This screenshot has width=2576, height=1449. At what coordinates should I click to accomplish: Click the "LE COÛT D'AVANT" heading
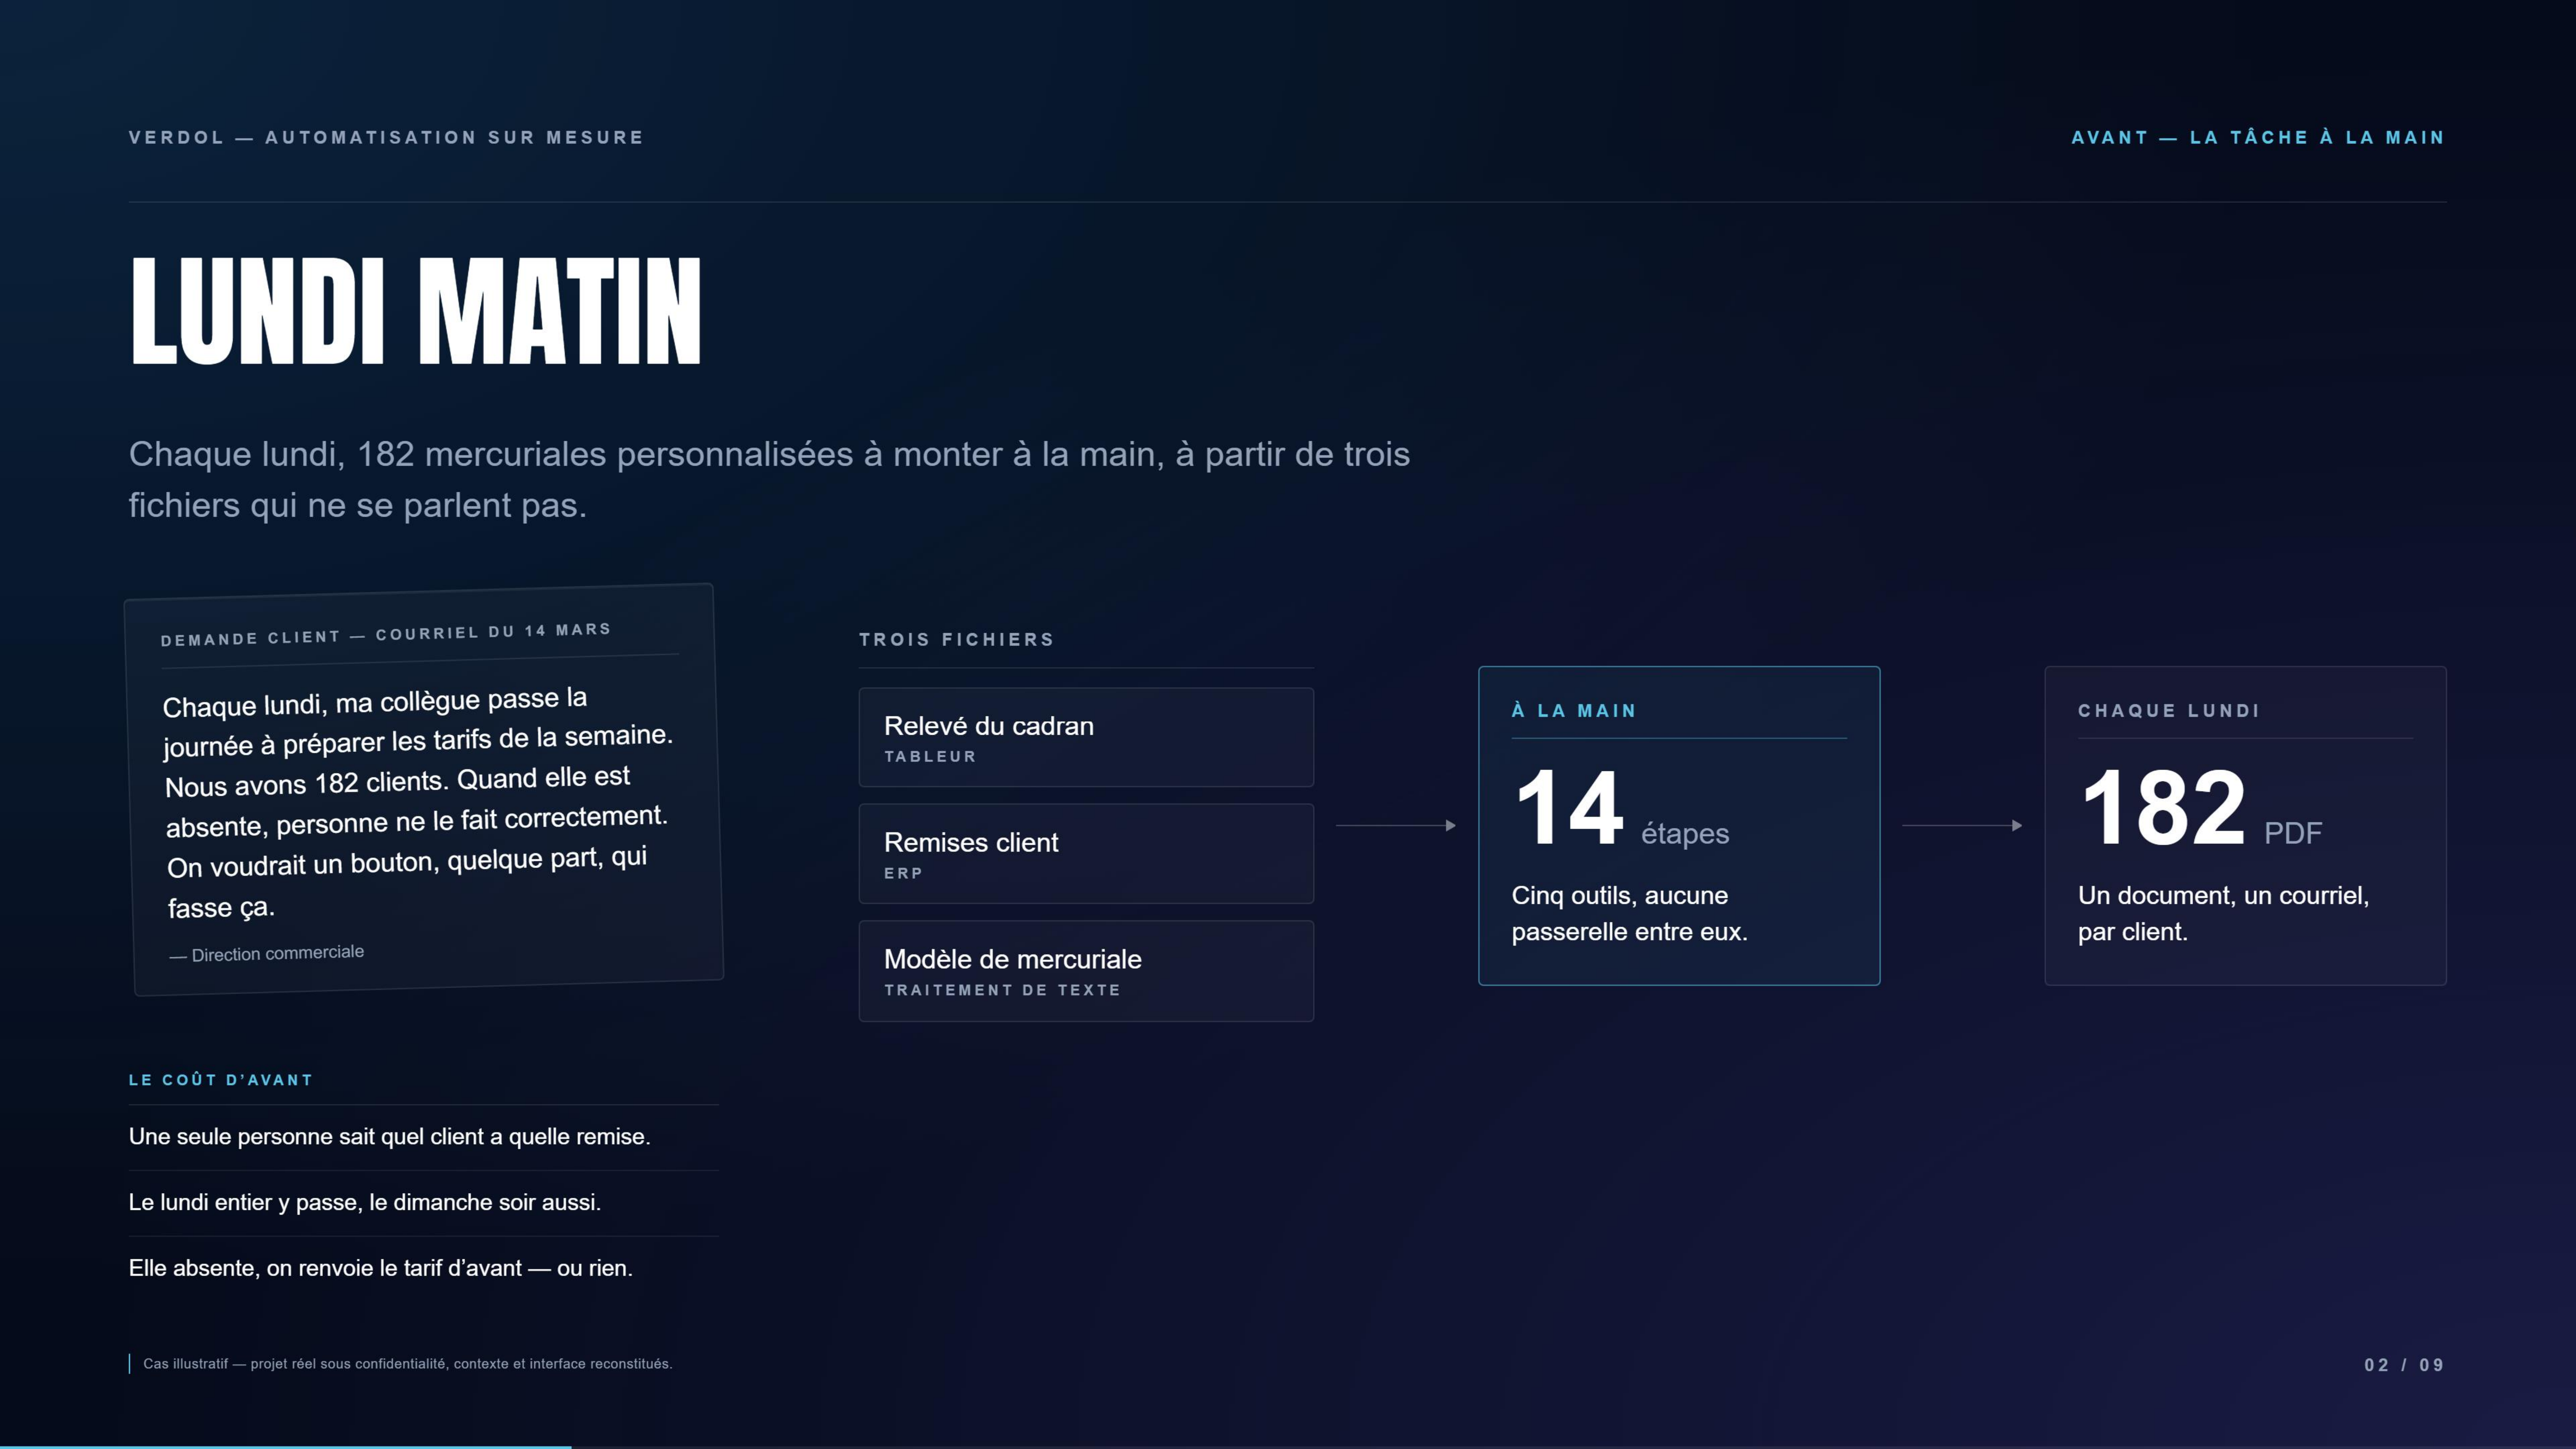(x=221, y=1080)
